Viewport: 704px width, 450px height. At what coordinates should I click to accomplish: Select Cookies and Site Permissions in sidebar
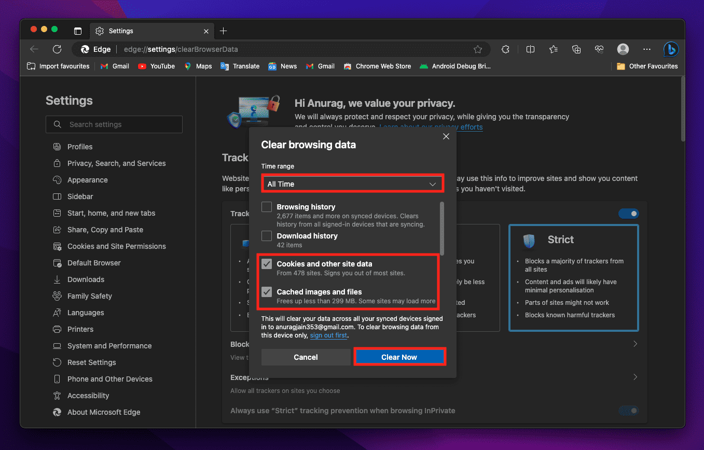pos(116,246)
